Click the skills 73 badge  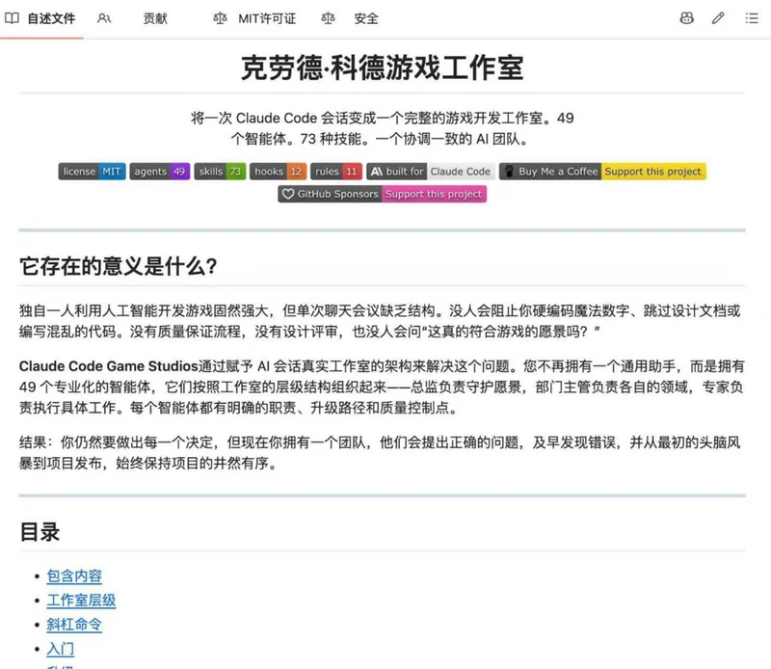tap(220, 172)
